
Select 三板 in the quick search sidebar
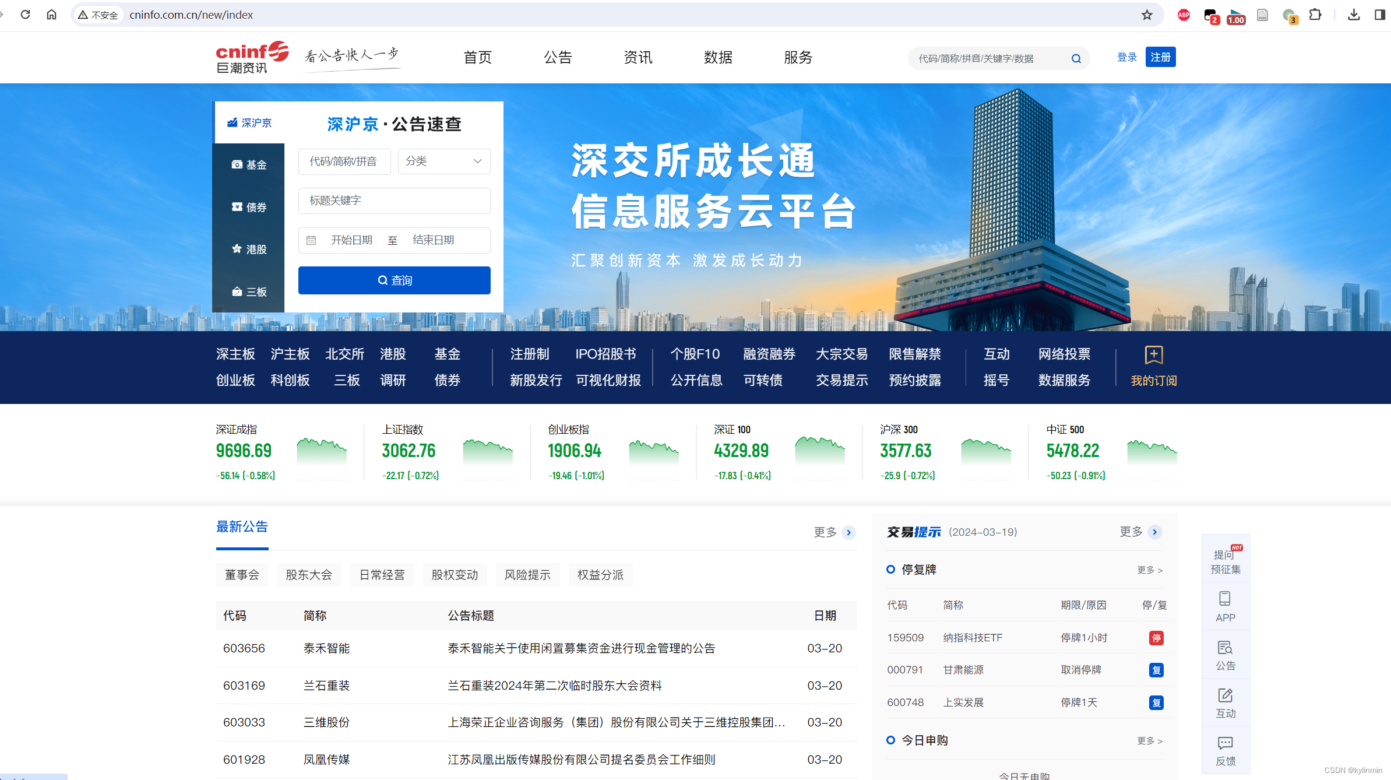click(x=249, y=291)
